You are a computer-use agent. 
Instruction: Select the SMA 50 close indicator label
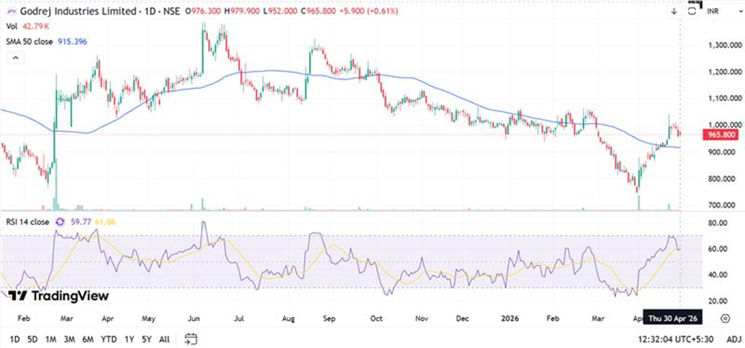32,40
